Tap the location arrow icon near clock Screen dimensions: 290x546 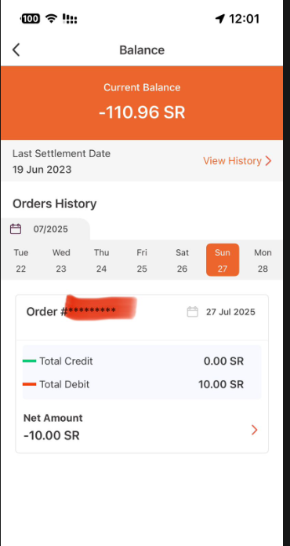pyautogui.click(x=220, y=18)
